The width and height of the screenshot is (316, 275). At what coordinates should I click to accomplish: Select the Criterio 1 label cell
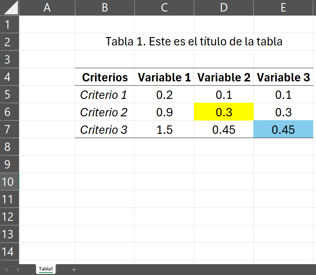coord(105,95)
